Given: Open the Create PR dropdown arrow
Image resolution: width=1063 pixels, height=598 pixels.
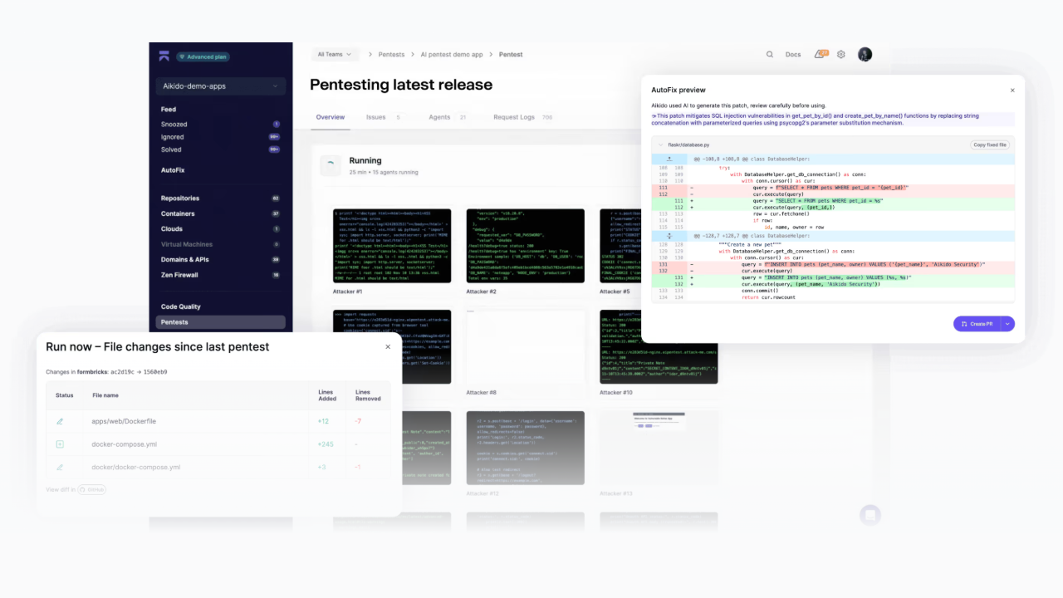Looking at the screenshot, I should [1007, 324].
